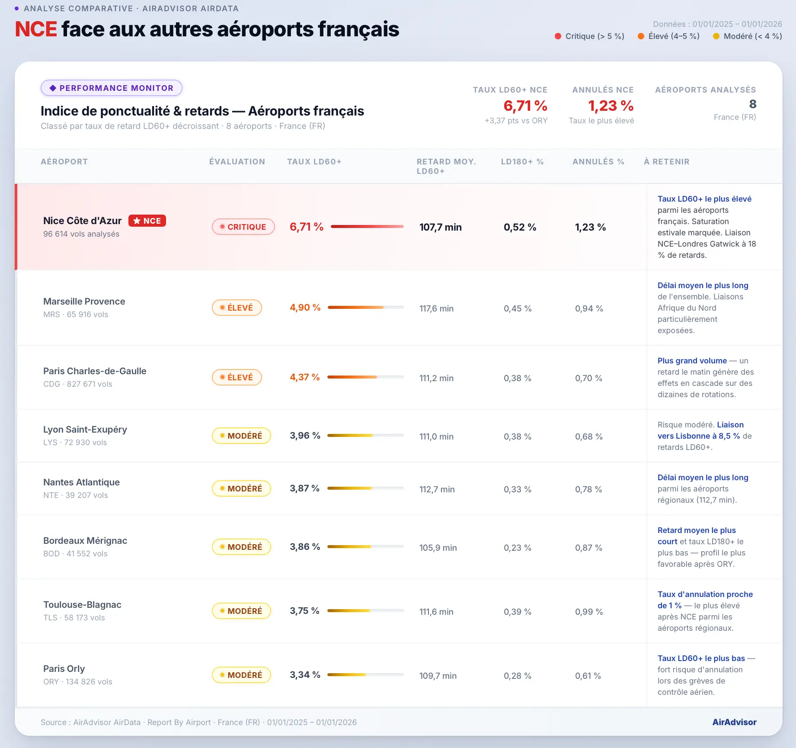This screenshot has height=748, width=796.
Task: Click '0,99 %' cancelled value for Toulouse
Action: 589,612
